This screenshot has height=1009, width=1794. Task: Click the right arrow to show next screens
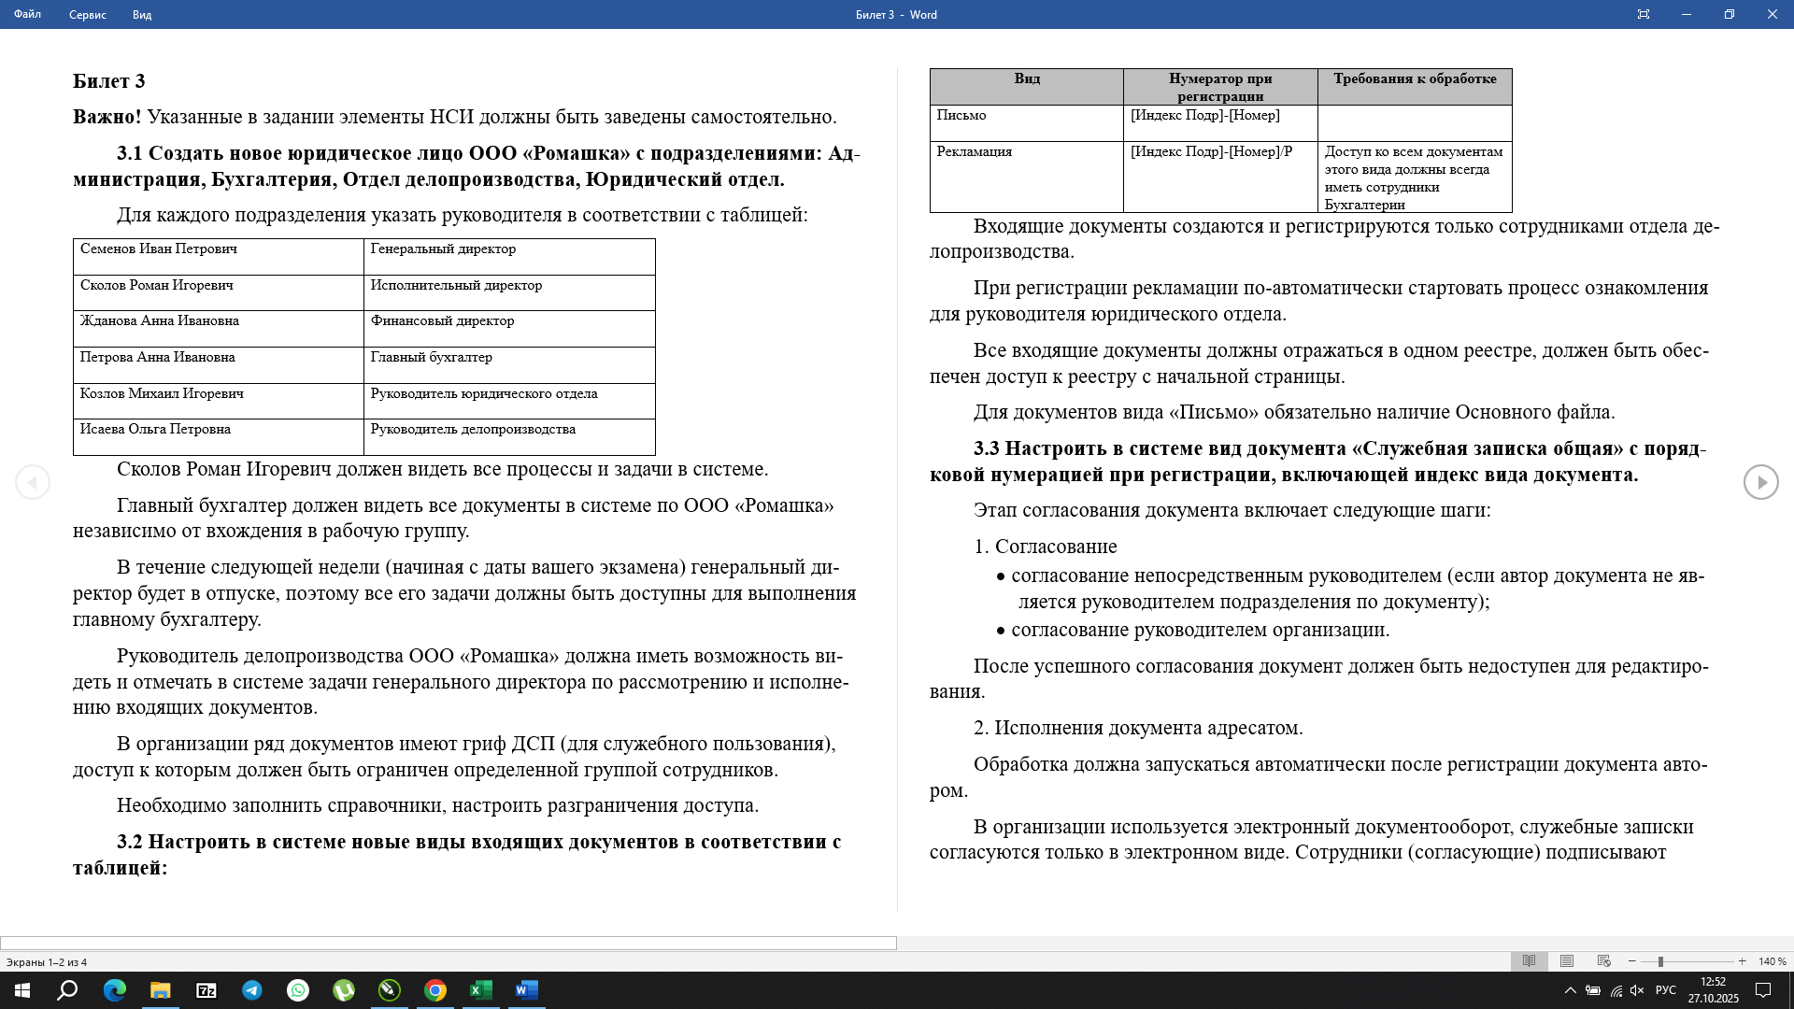1760,481
